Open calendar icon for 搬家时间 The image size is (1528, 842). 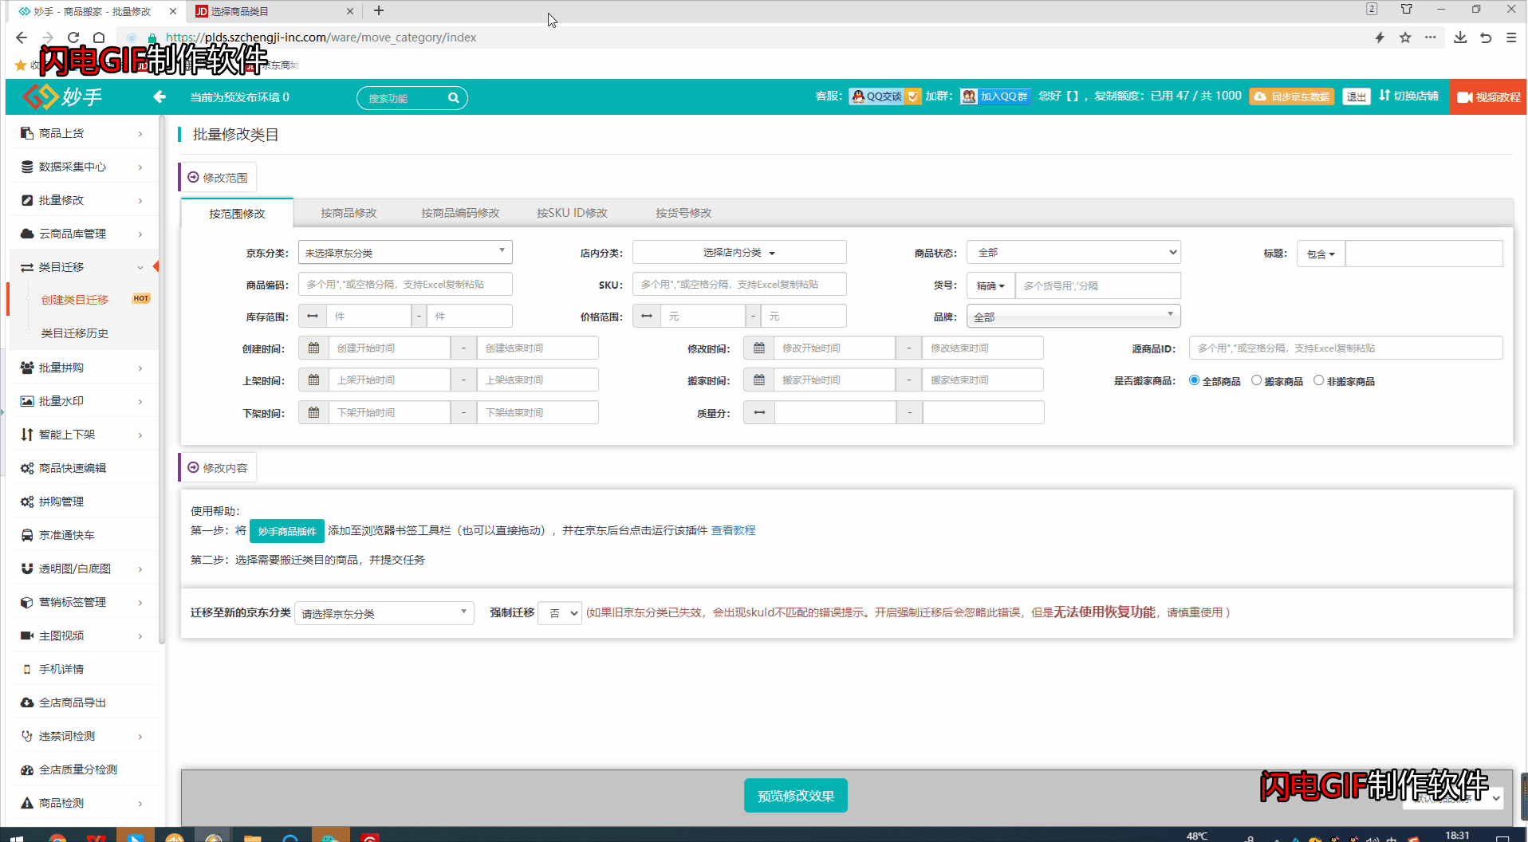758,380
